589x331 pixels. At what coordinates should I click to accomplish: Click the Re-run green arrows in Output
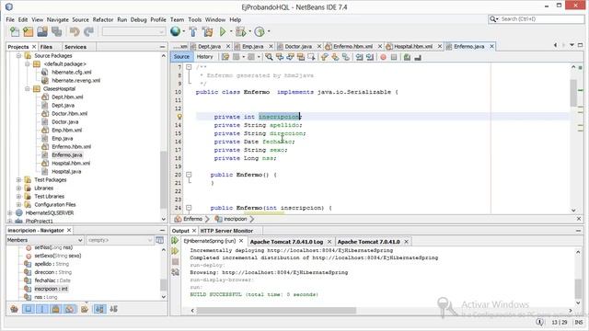[x=175, y=240]
